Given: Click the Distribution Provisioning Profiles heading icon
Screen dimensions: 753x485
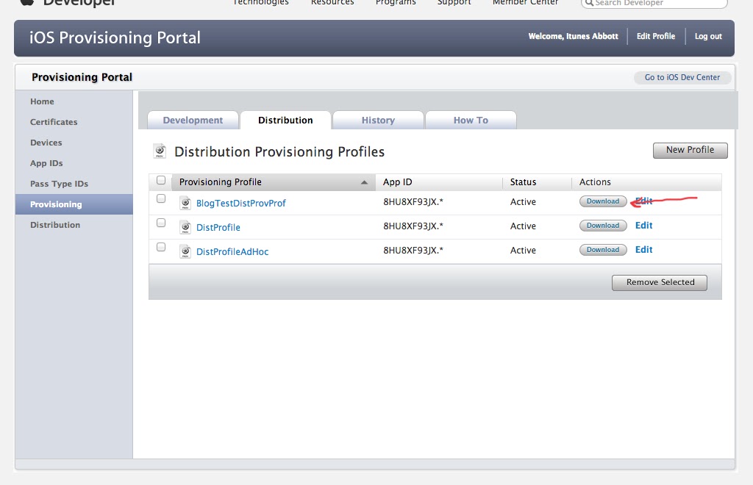Looking at the screenshot, I should click(160, 151).
